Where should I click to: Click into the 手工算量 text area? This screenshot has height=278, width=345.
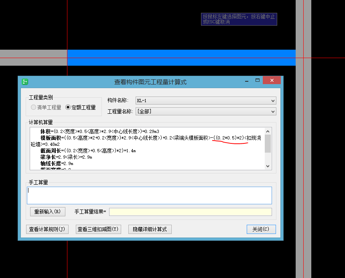coord(149,195)
